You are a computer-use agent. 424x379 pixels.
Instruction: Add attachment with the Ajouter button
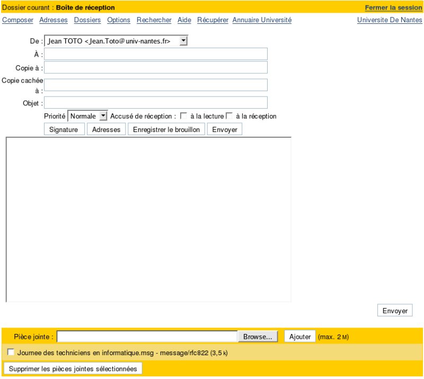pos(299,336)
